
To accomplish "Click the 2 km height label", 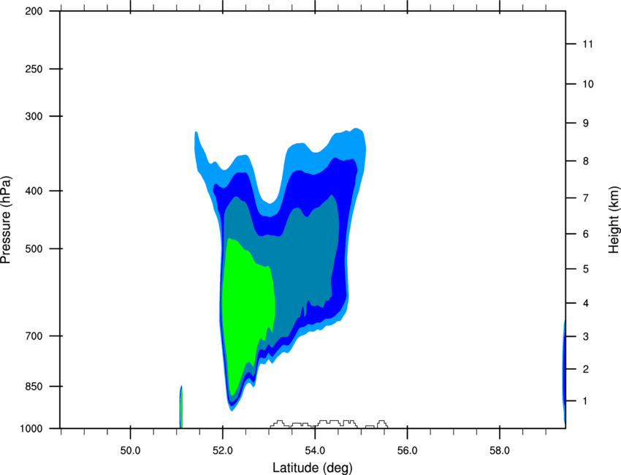I will [586, 369].
